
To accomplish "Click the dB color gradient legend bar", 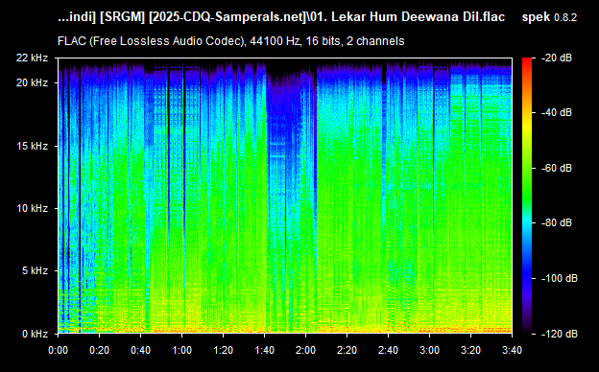I will point(527,196).
